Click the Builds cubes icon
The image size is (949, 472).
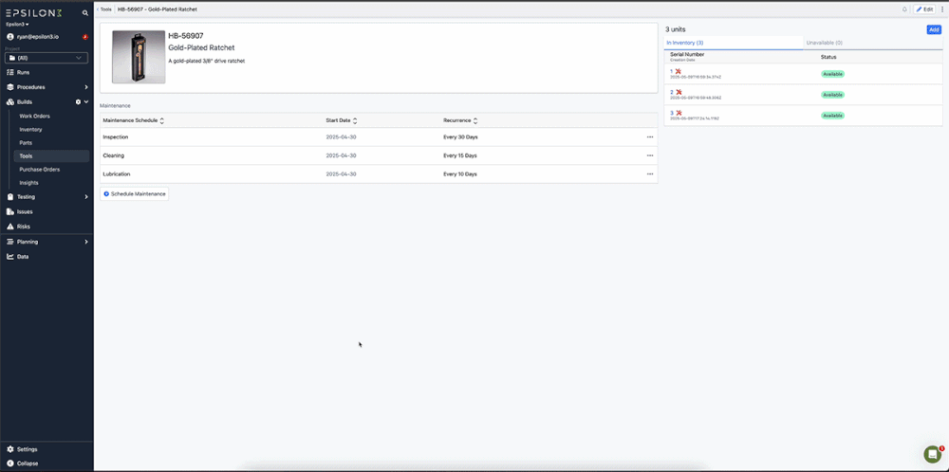click(10, 102)
